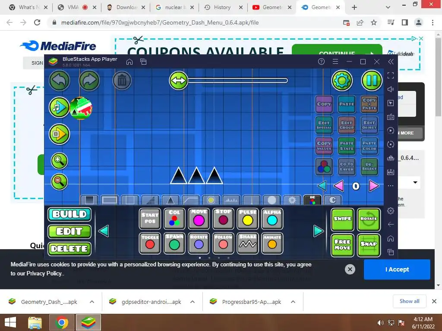Click the Copy+Paste button
Screen dimensions: 442x331
[369, 104]
